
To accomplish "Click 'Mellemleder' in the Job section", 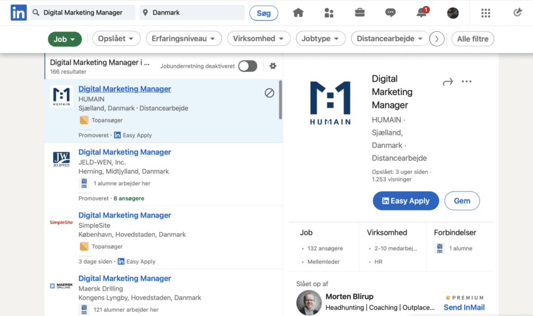I will click(x=324, y=261).
